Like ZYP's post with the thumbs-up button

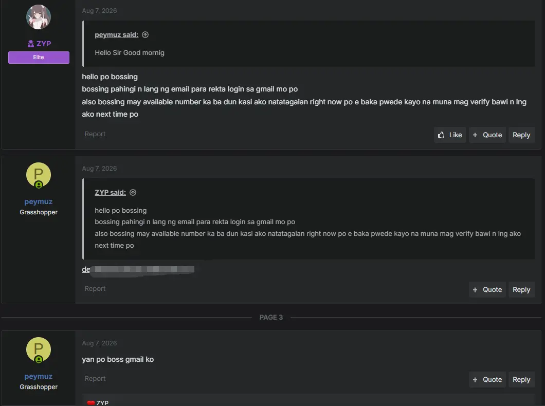[450, 135]
